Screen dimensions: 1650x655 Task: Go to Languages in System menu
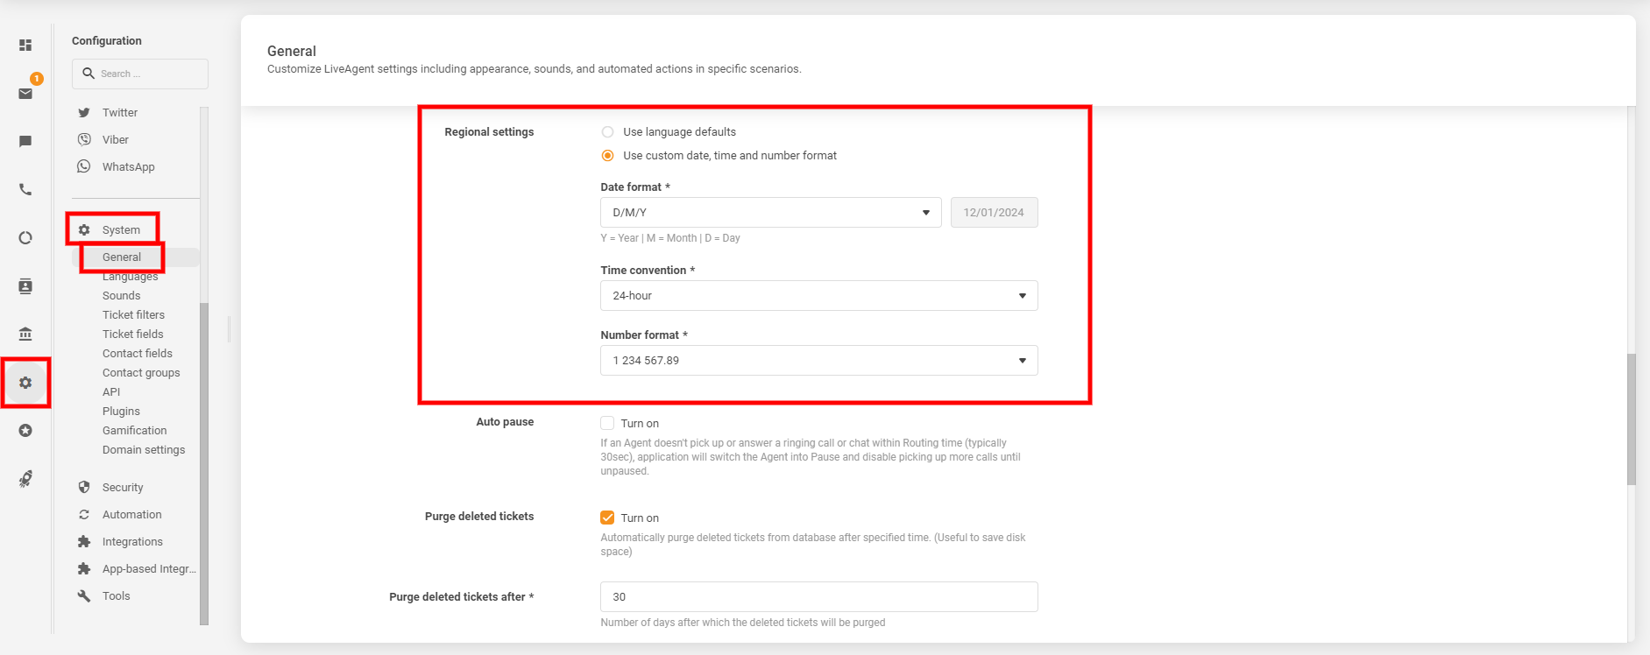130,278
